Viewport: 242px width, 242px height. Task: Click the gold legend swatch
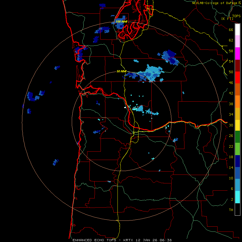point(237,113)
